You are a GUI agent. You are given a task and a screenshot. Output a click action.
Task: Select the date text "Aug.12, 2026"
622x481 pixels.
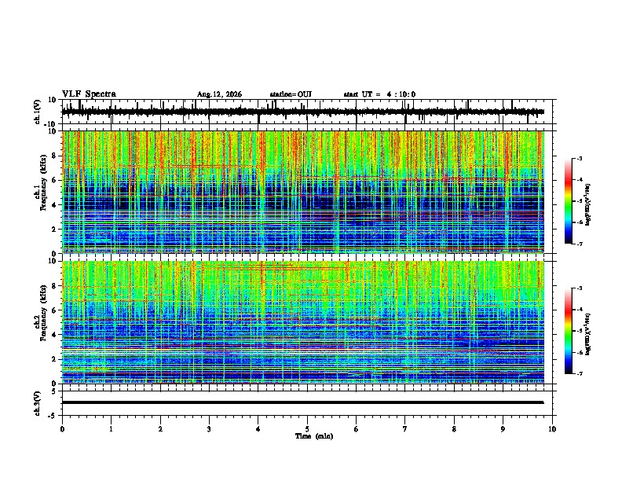219,94
